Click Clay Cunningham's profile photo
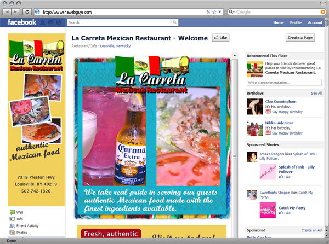 [x=255, y=107]
